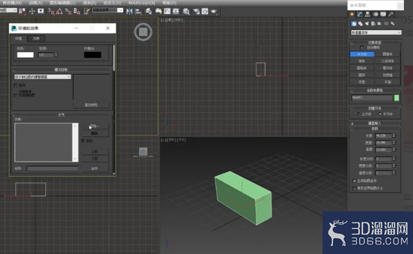Click the ViewCube in the top-left viewport

tap(143, 32)
